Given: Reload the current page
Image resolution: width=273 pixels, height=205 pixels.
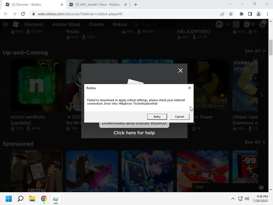Looking at the screenshot, I should pyautogui.click(x=23, y=14).
